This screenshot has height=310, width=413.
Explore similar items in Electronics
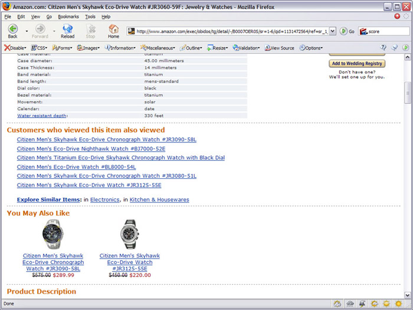104,200
